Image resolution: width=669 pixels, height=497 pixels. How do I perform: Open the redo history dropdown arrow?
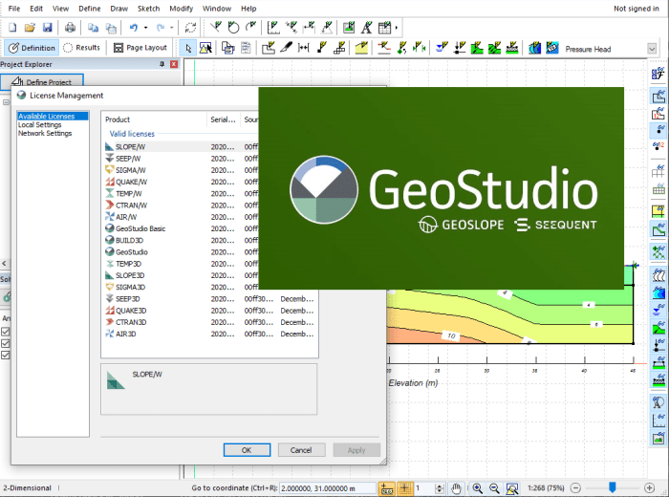click(171, 28)
